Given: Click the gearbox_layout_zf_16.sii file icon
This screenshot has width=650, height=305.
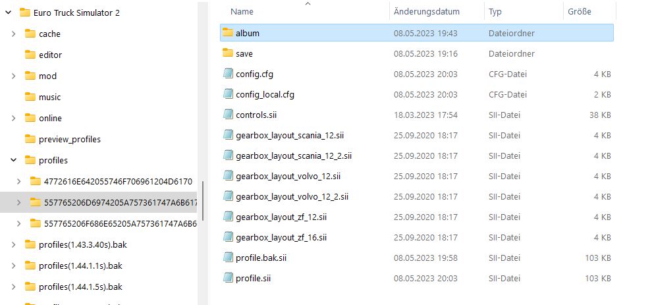Looking at the screenshot, I should 228,237.
